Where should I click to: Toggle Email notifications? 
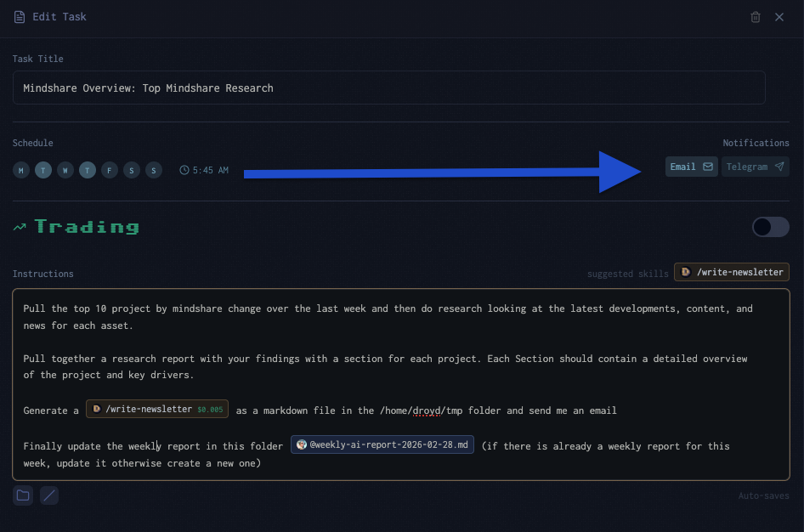tap(691, 167)
